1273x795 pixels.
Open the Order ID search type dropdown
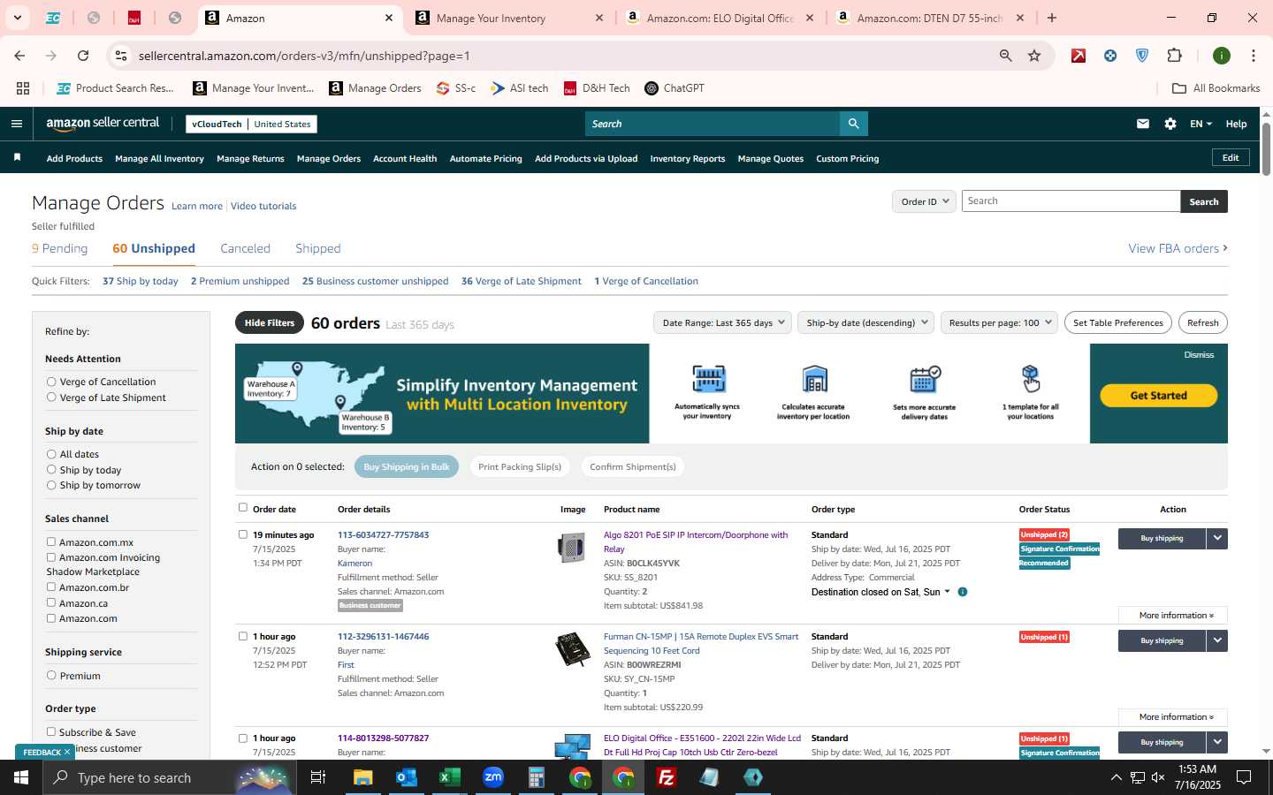point(924,201)
